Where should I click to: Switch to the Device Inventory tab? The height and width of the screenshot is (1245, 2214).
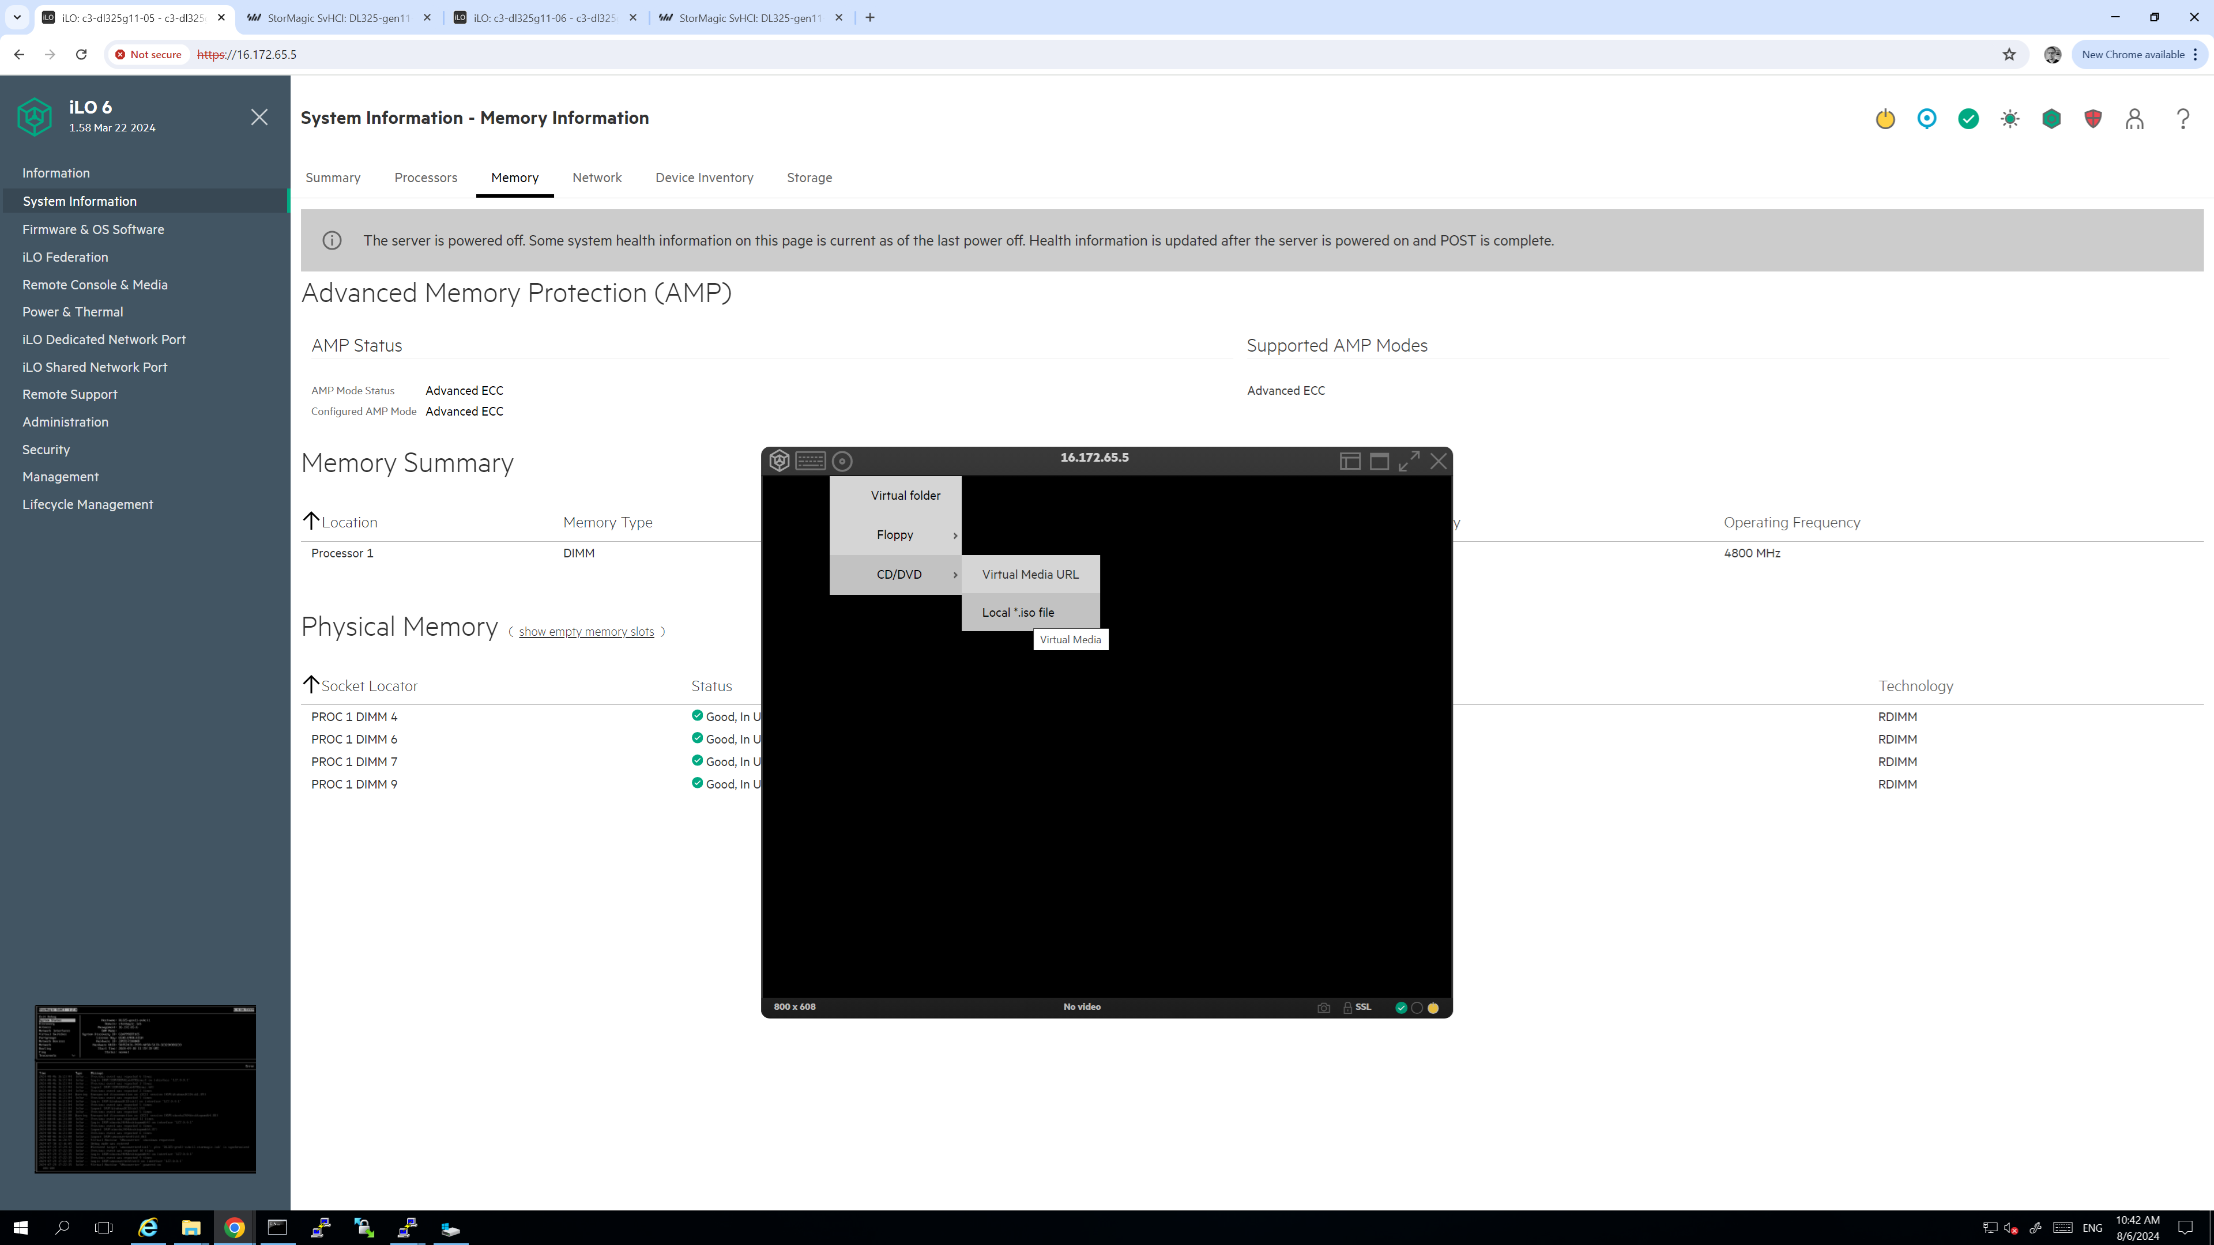(x=704, y=177)
